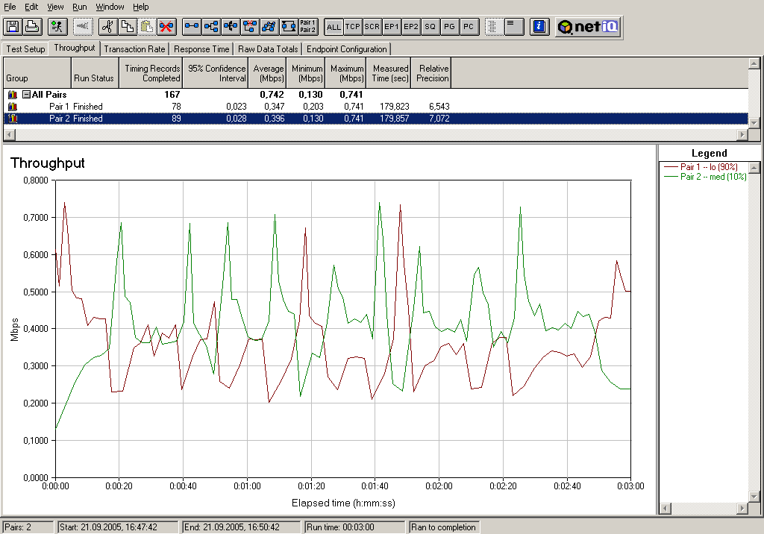Screen dimensions: 764x534
Task: Toggle the EP1 grouping button
Action: [x=392, y=27]
